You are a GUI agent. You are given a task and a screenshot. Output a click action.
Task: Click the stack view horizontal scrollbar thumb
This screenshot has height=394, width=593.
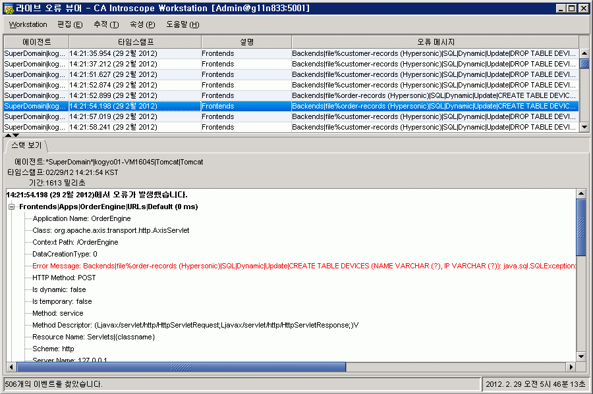click(181, 367)
